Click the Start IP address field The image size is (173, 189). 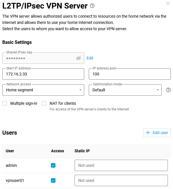[x=43, y=74]
